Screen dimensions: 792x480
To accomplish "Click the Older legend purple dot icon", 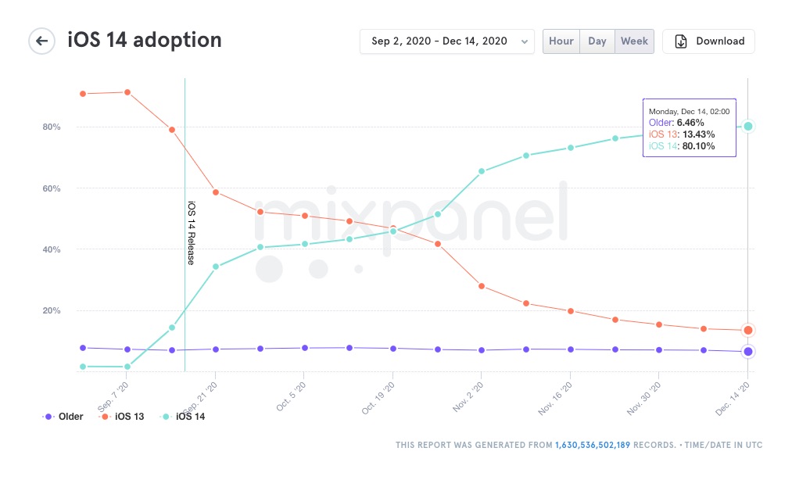I will tap(48, 417).
